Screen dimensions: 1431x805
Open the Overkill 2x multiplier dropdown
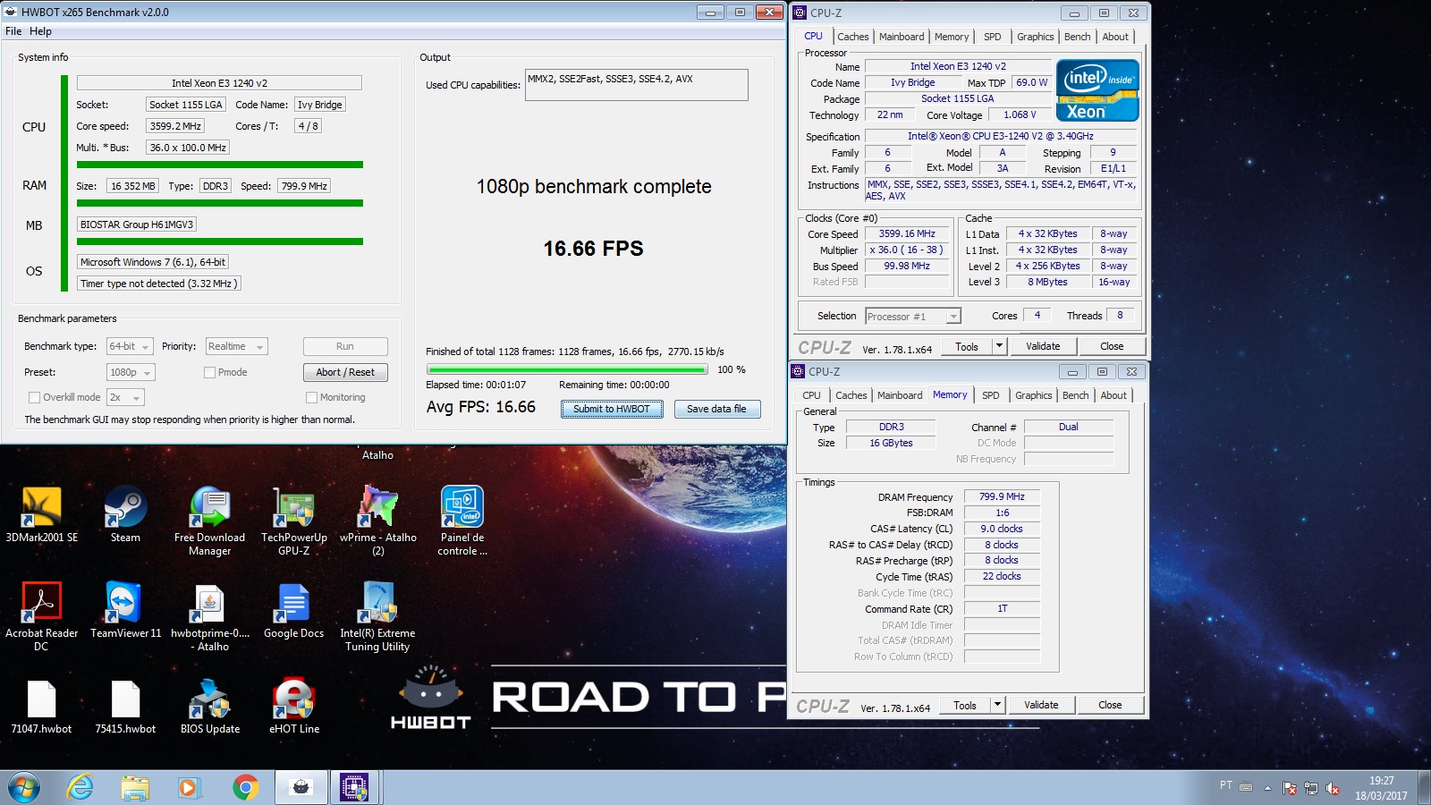click(125, 397)
